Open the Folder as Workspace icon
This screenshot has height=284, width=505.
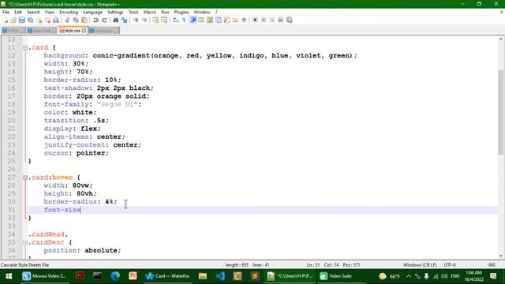coord(235,20)
